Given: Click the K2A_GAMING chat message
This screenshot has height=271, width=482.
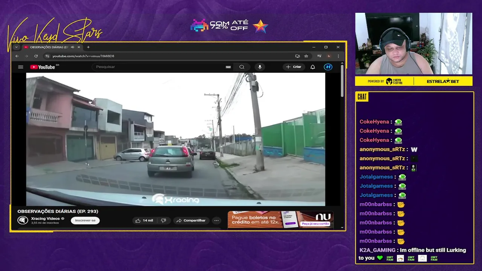Looking at the screenshot, I should [412, 254].
